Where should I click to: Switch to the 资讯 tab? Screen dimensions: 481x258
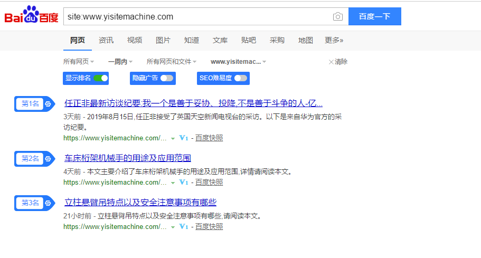tap(106, 40)
